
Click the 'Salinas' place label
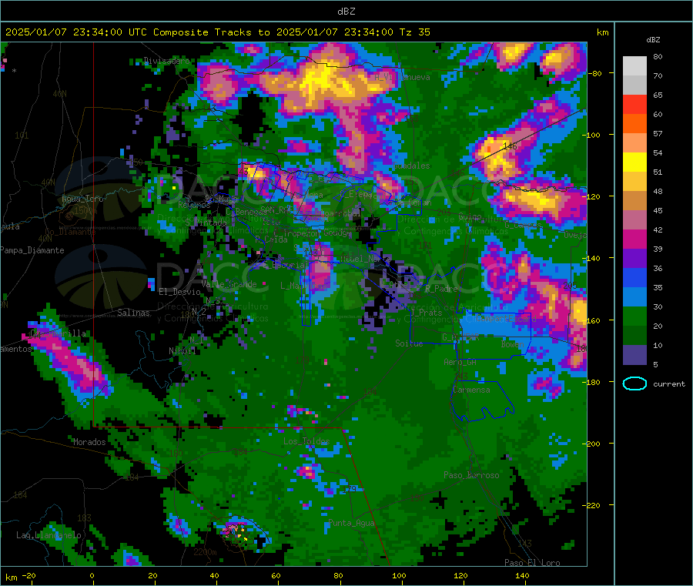pyautogui.click(x=133, y=313)
